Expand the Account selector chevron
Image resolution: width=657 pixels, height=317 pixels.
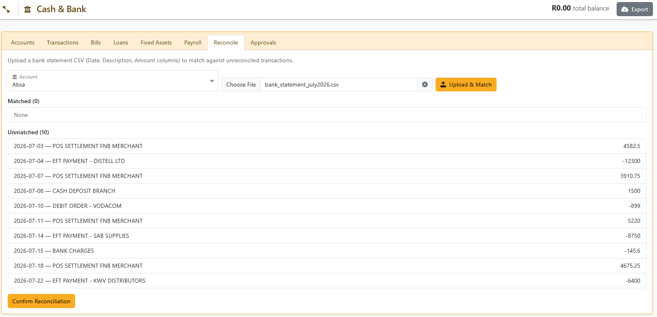coord(212,81)
